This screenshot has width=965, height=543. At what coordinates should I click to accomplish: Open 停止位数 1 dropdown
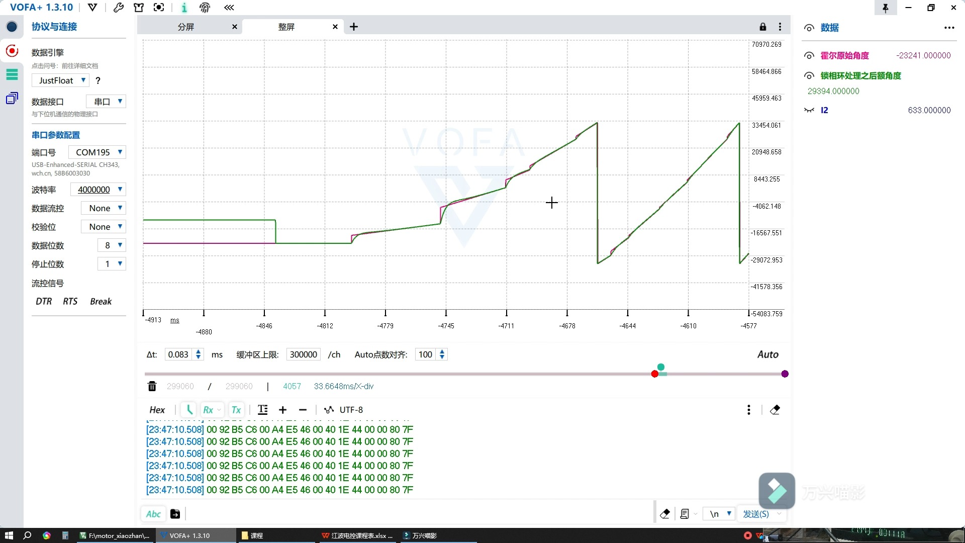(x=112, y=264)
